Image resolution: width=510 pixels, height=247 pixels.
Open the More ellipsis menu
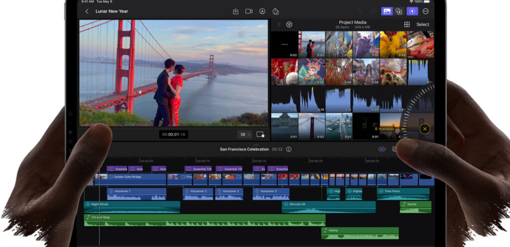tap(425, 11)
